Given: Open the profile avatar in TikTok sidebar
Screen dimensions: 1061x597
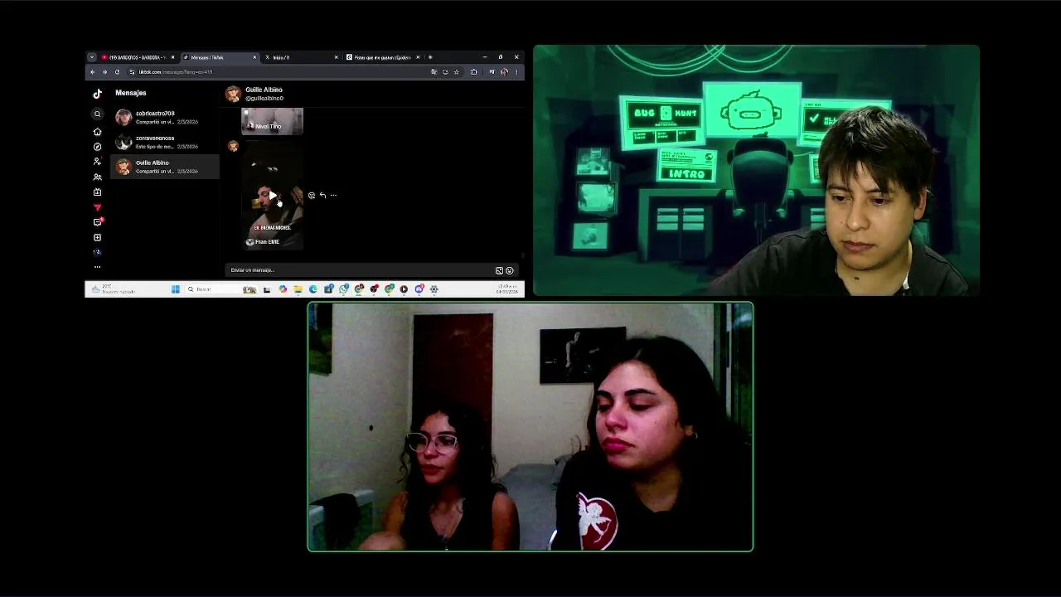Looking at the screenshot, I should (x=97, y=252).
